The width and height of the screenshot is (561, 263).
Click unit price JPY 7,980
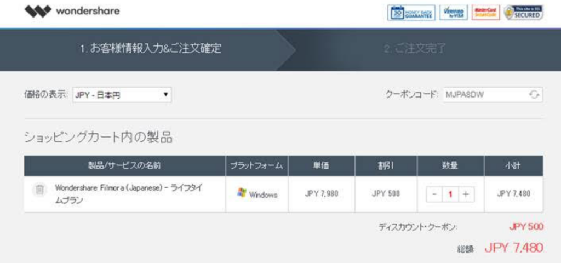321,194
